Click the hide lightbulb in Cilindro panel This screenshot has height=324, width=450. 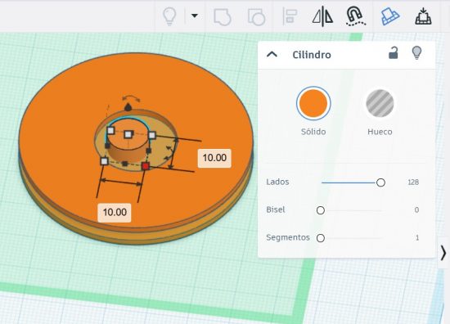point(416,53)
